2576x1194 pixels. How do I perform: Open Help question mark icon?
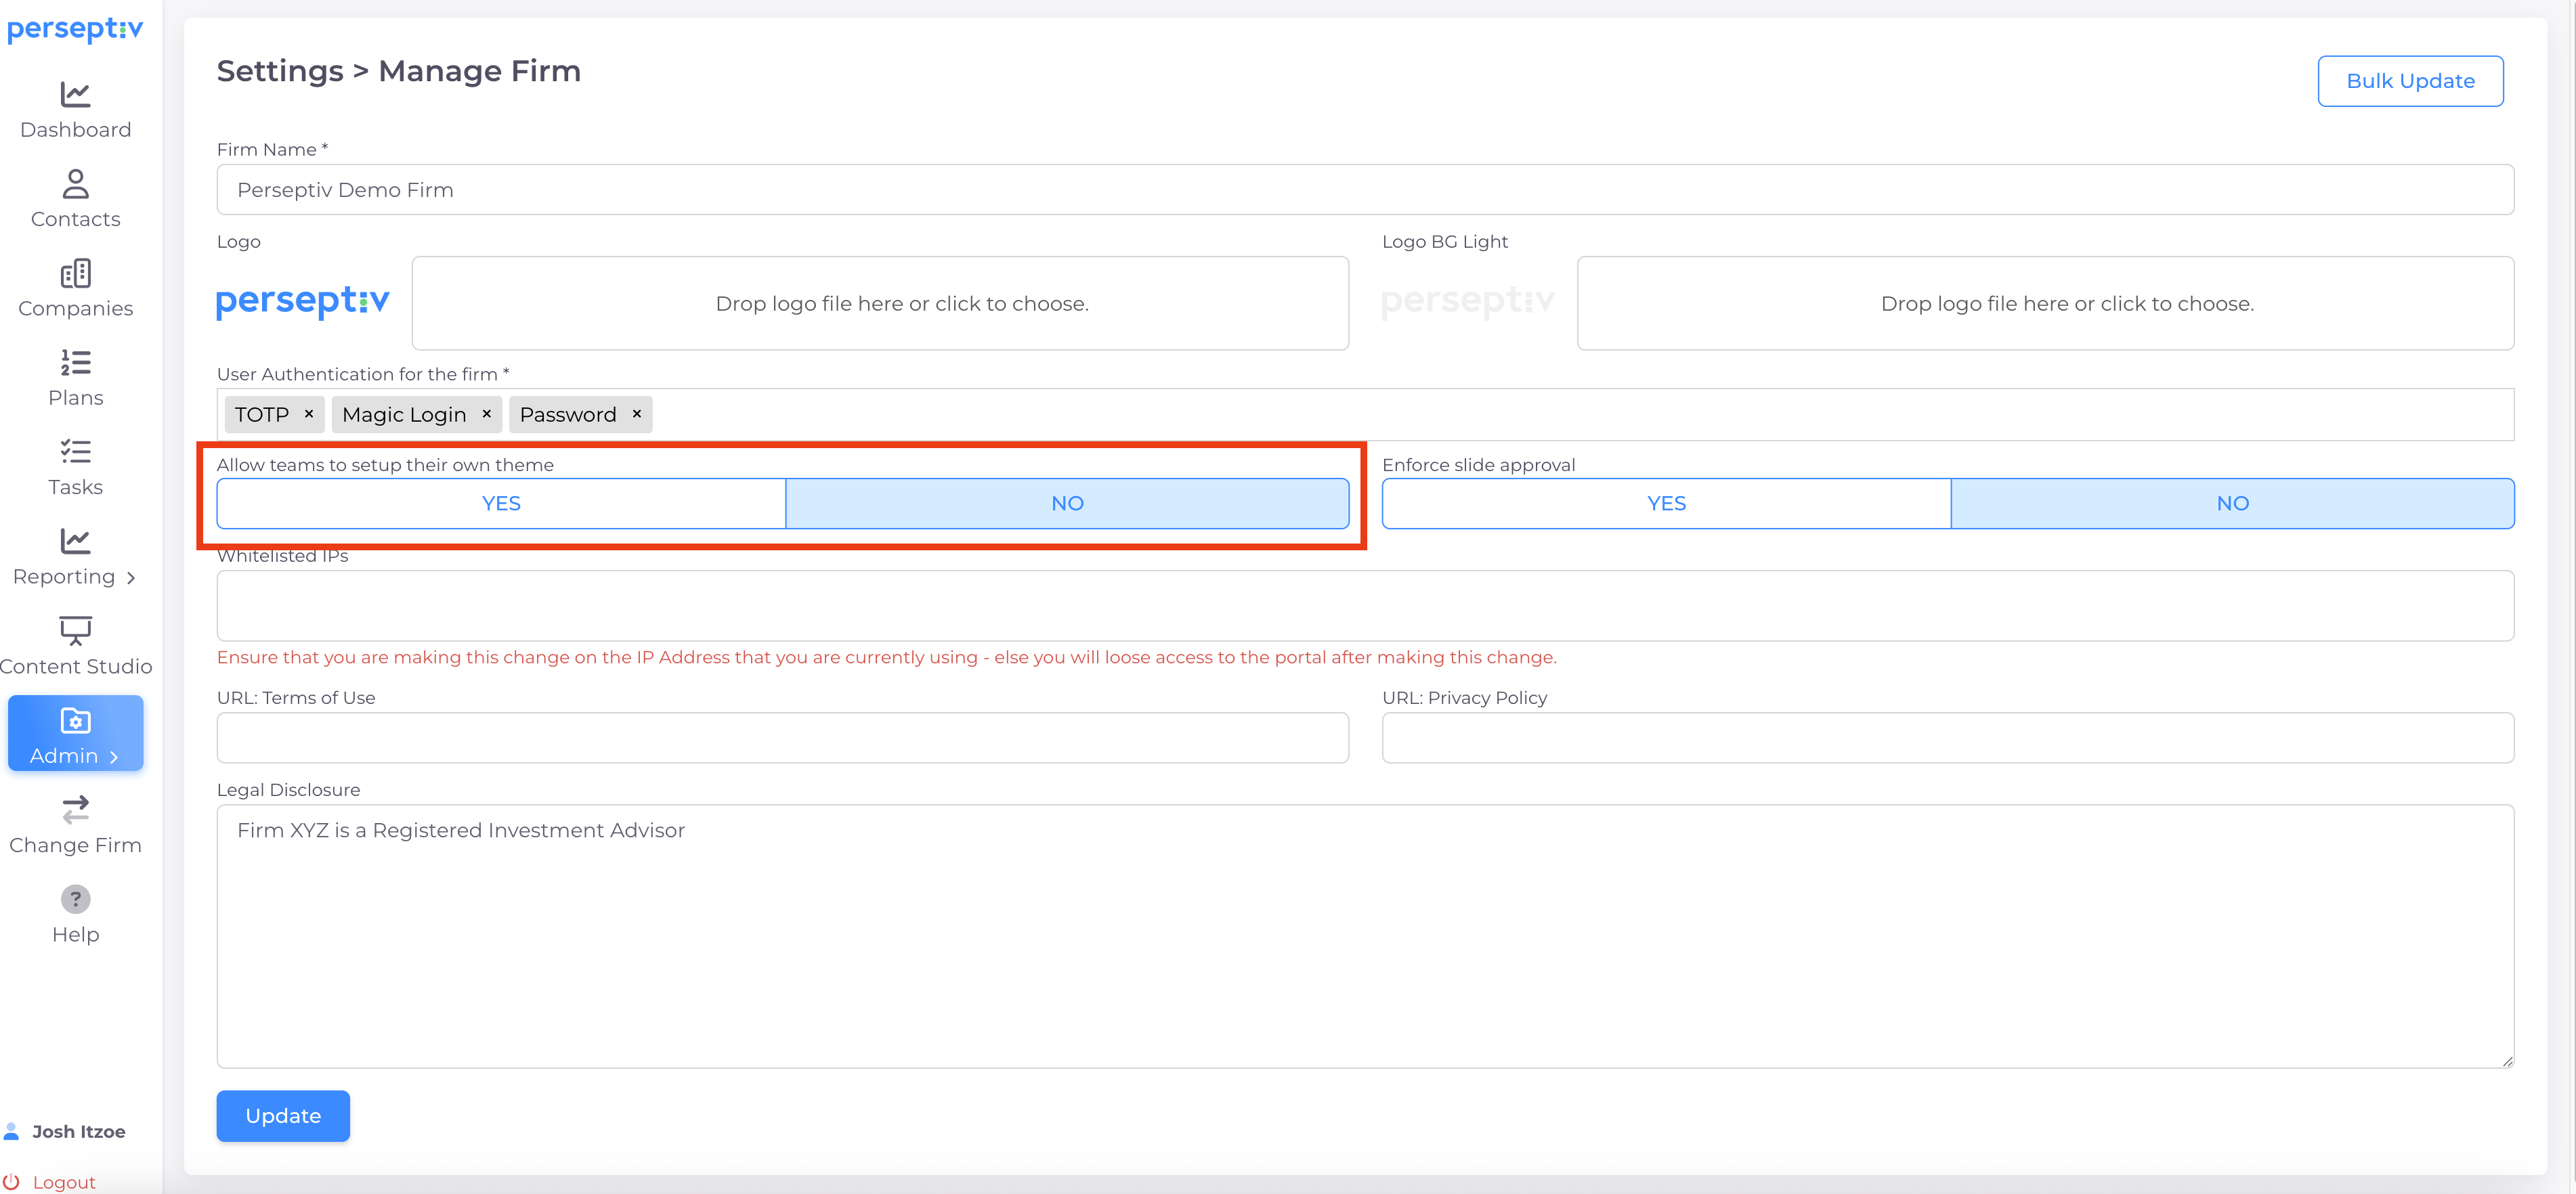click(75, 900)
